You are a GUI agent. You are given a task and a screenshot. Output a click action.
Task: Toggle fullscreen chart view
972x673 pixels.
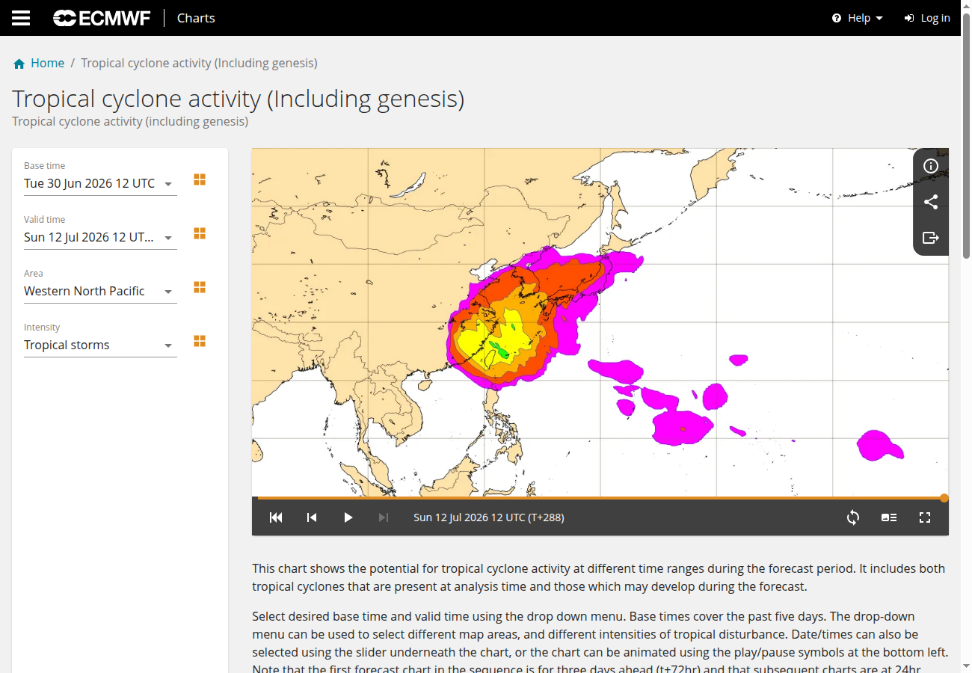pos(925,517)
